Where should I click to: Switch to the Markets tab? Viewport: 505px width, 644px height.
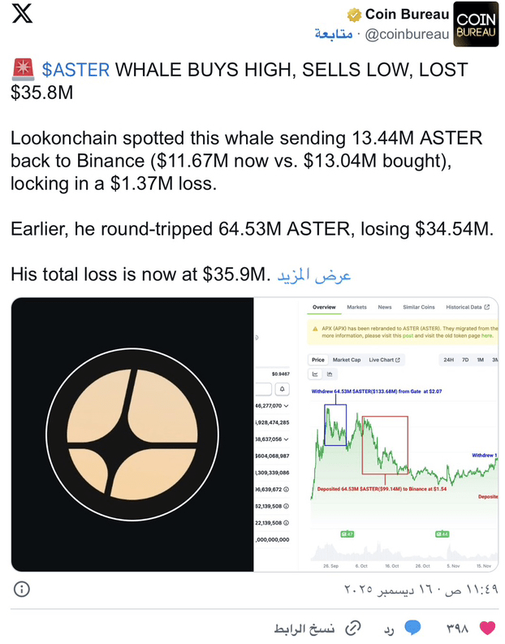tap(356, 307)
